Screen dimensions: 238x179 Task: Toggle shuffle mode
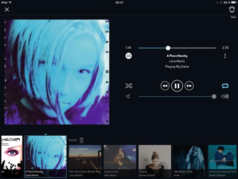tap(129, 86)
